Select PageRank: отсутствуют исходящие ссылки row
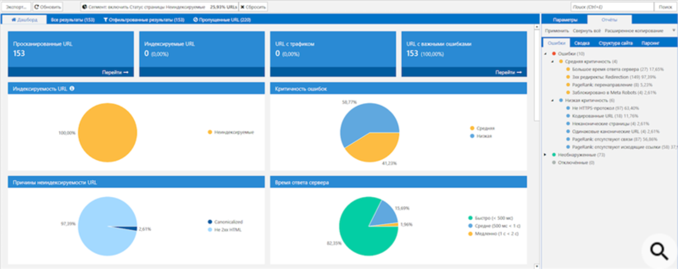 (621, 147)
